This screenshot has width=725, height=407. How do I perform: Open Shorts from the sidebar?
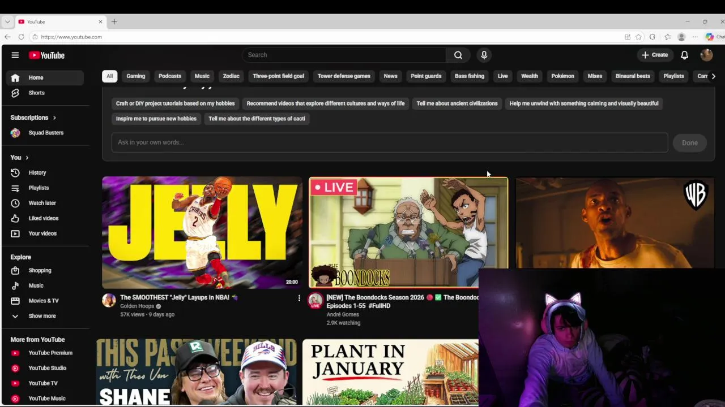(x=45, y=93)
